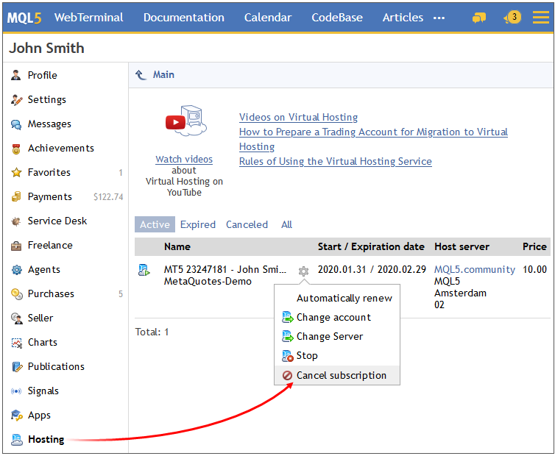Click the Name column header

177,246
